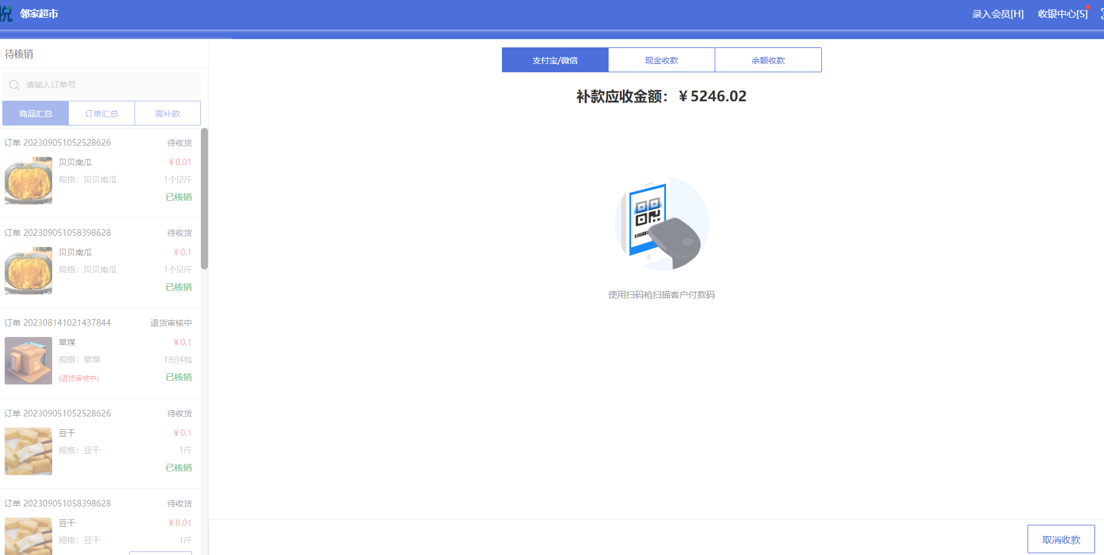Image resolution: width=1104 pixels, height=555 pixels.
Task: Click 贝贝南瓜 thumbnail priced ¥0.1
Action: coord(28,271)
